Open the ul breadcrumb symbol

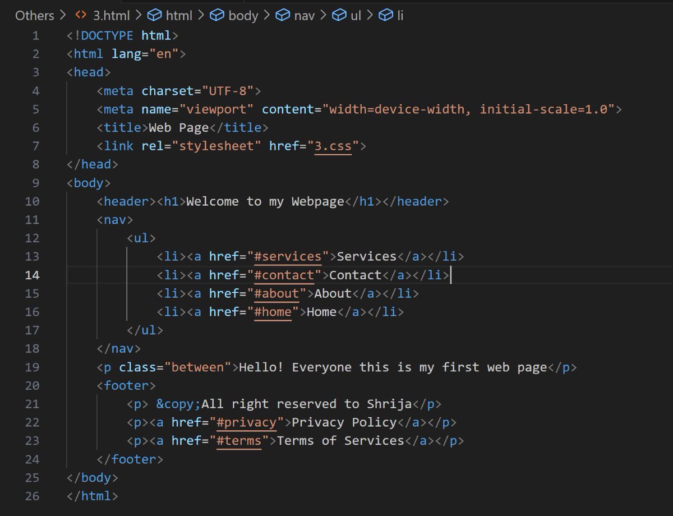point(356,15)
